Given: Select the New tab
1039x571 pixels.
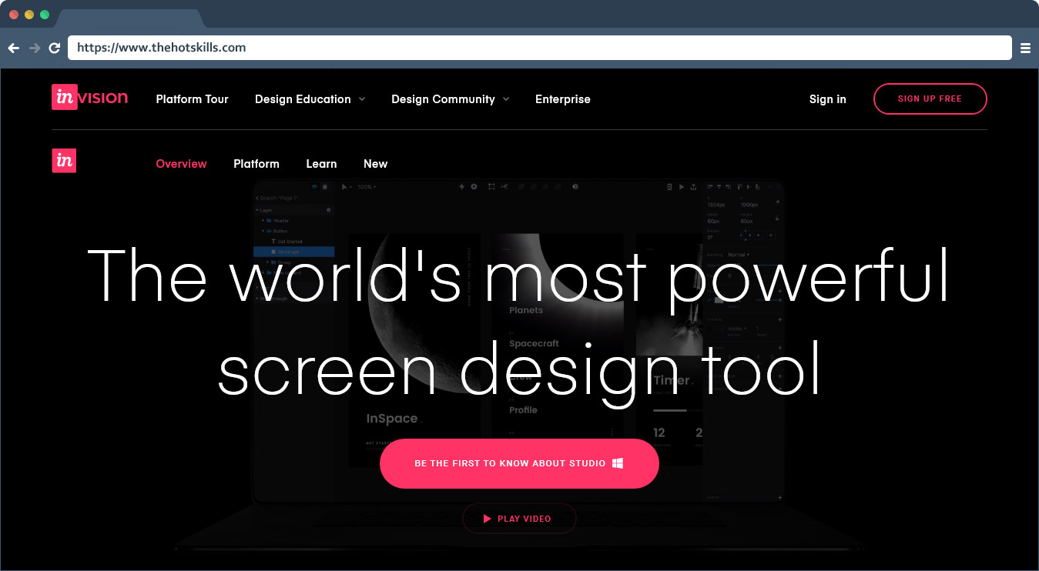Looking at the screenshot, I should click(375, 164).
